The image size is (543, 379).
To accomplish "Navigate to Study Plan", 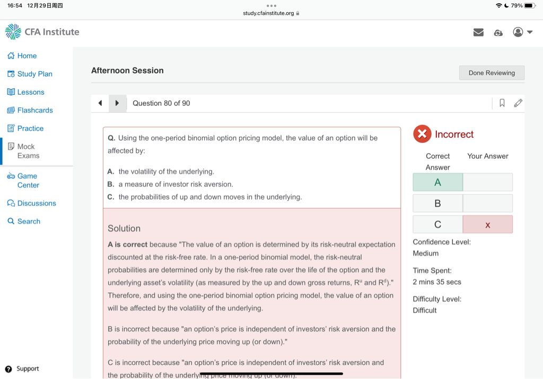I will pos(34,74).
